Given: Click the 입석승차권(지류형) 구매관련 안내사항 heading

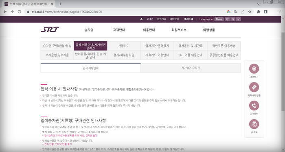Looking at the screenshot, I should [x=73, y=120].
